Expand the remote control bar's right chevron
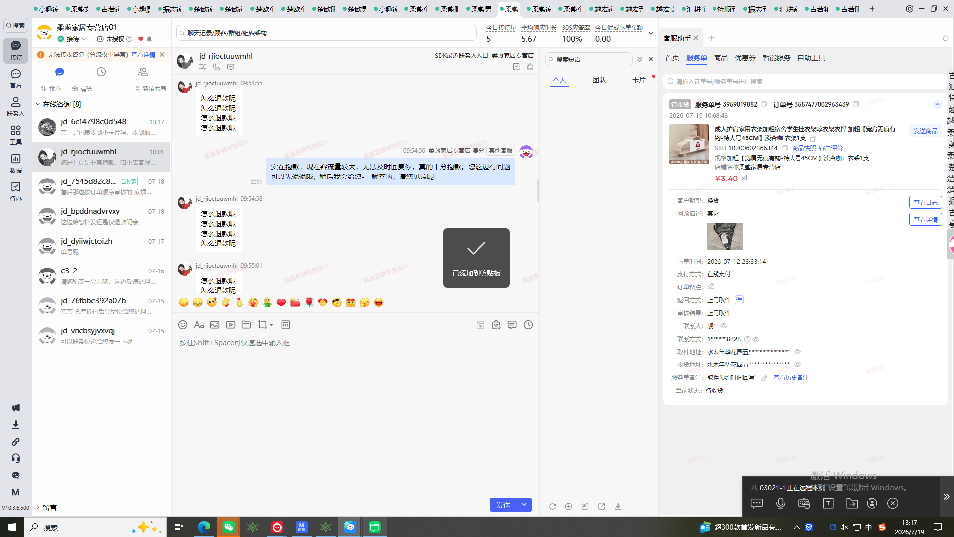This screenshot has height=537, width=954. click(947, 497)
